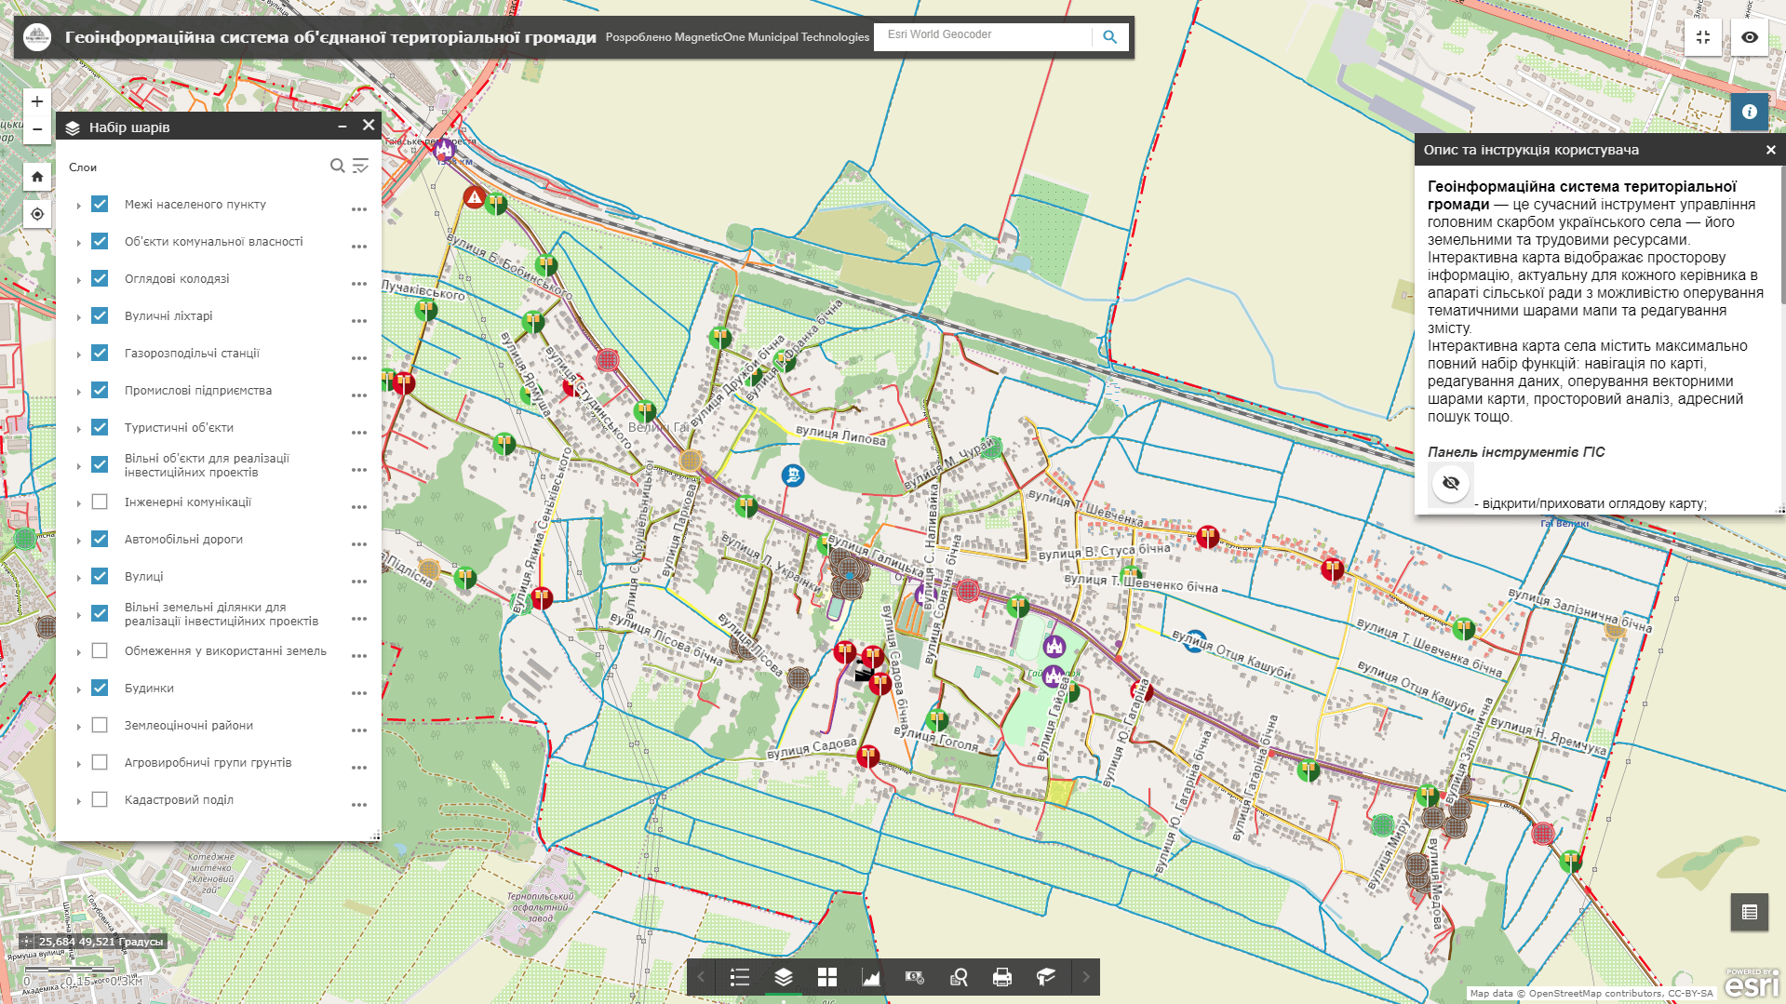Image resolution: width=1786 pixels, height=1004 pixels.
Task: Uncheck the Вуличні ліхтарі layer
Action: coord(99,315)
